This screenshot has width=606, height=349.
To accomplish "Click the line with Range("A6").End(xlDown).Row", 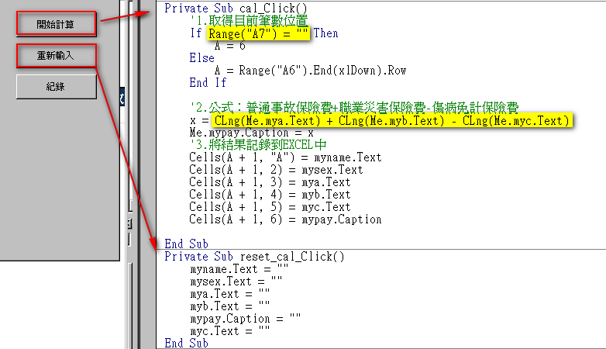I will [310, 71].
